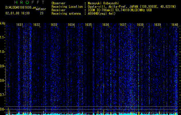This screenshot has height=115, width=181.
Task: Select the meteor count value 23
Action: click(42, 13)
